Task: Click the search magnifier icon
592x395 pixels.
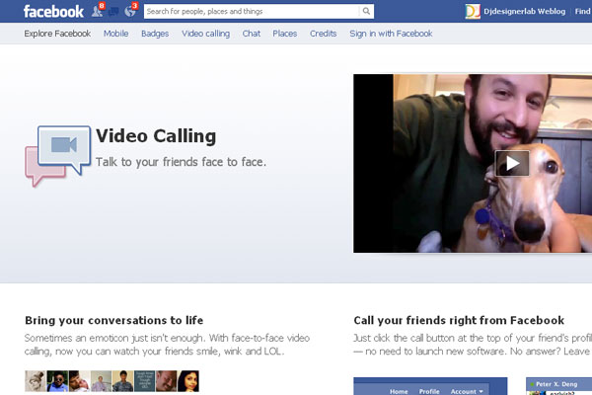Action: (x=366, y=11)
